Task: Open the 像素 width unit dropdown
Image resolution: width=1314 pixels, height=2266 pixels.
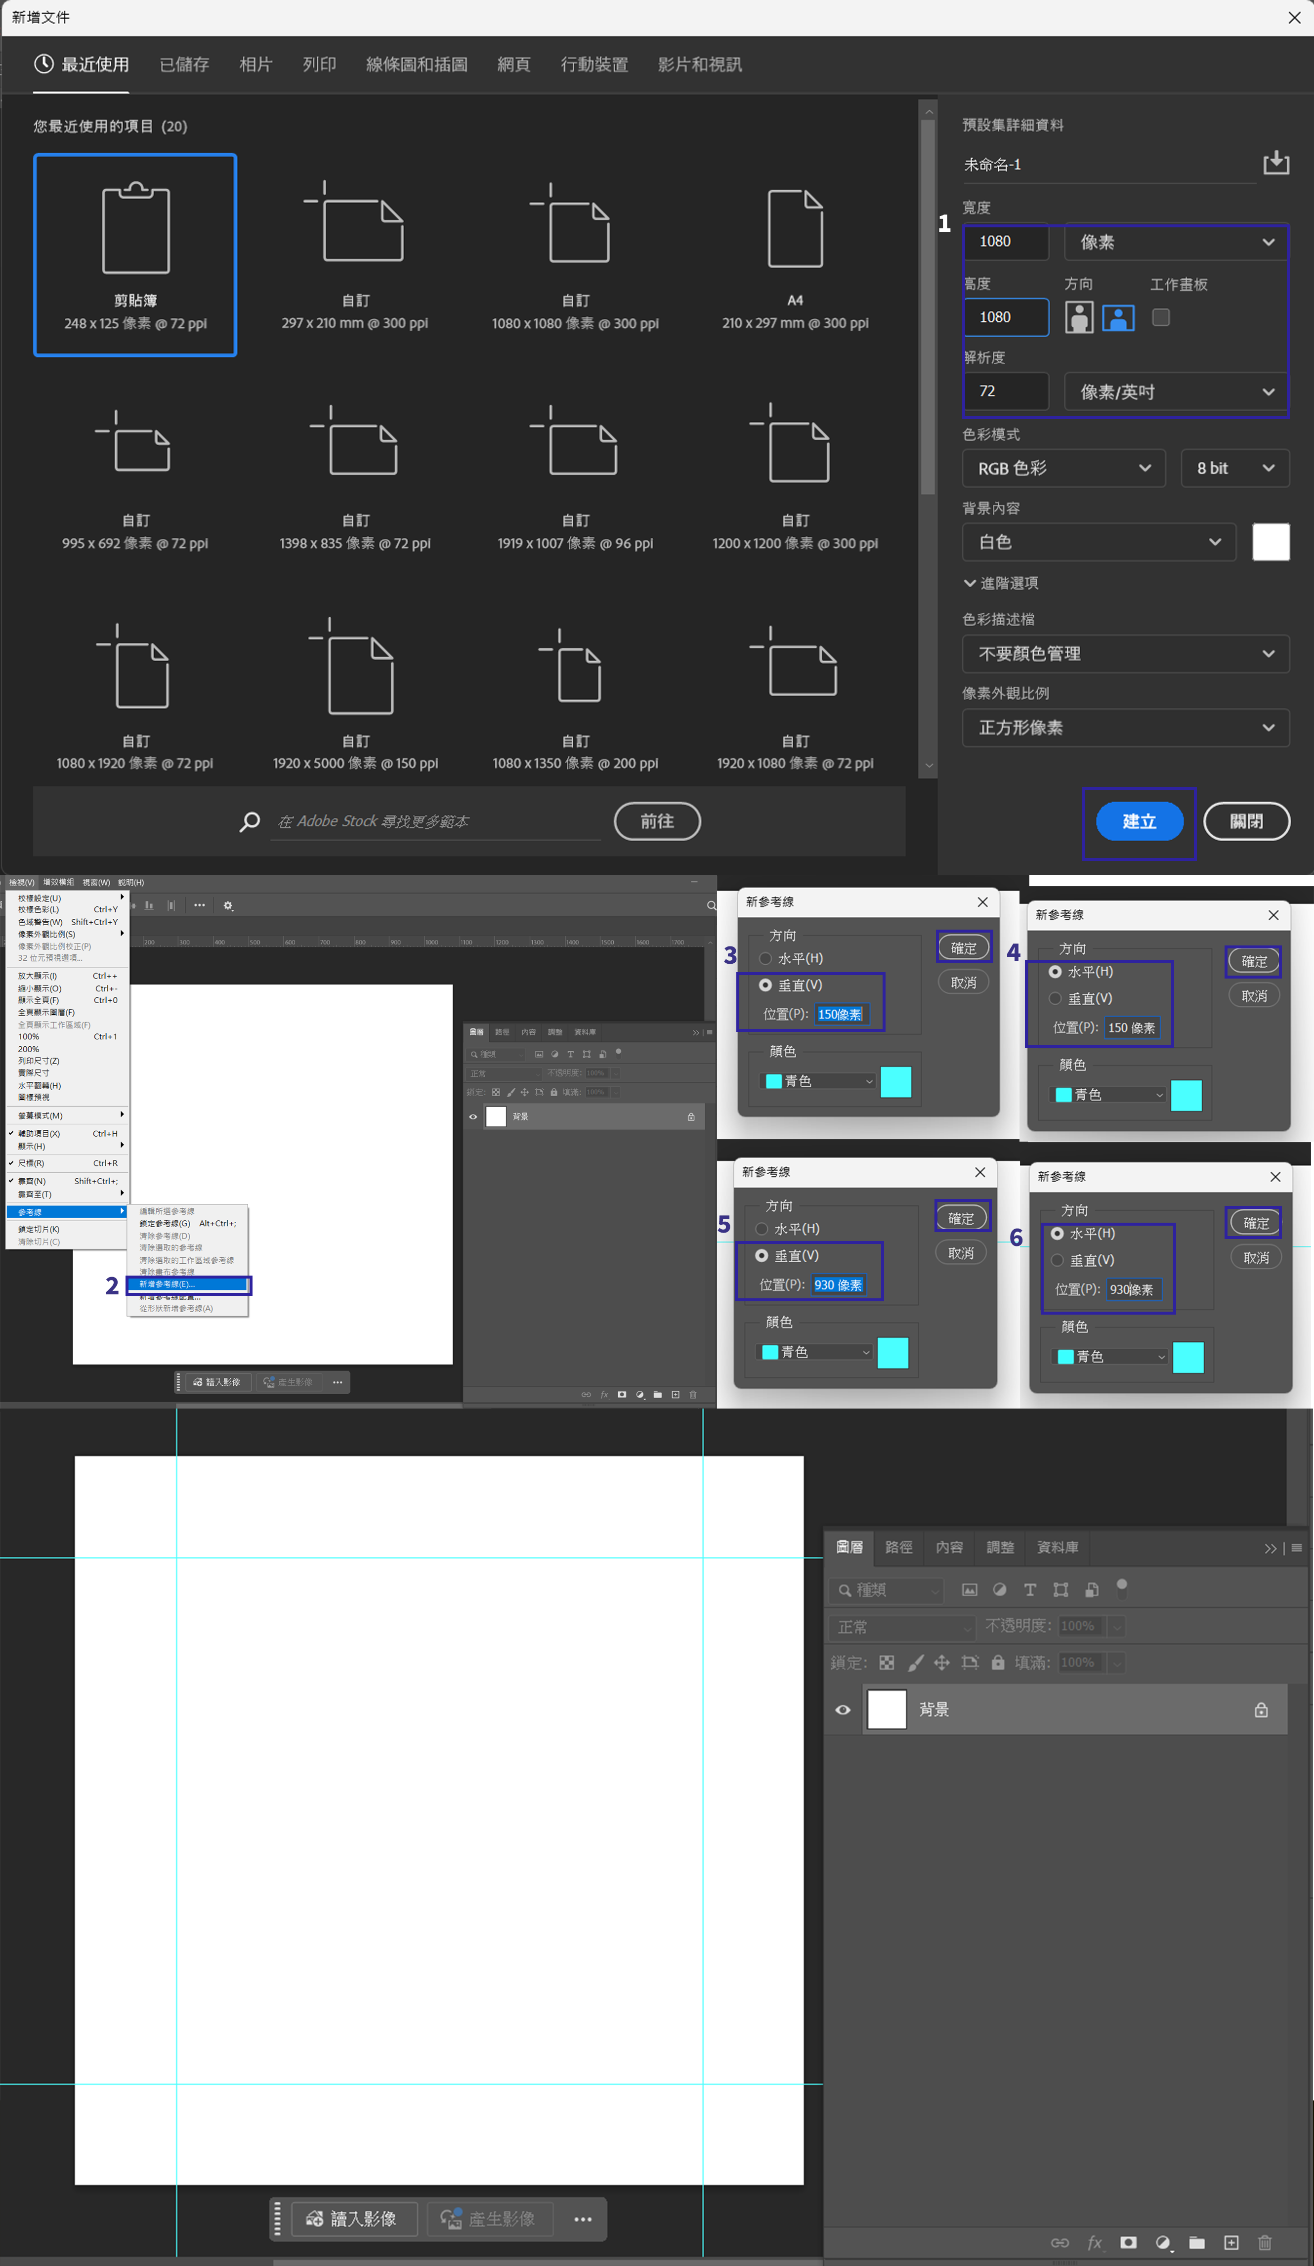Action: (x=1177, y=242)
